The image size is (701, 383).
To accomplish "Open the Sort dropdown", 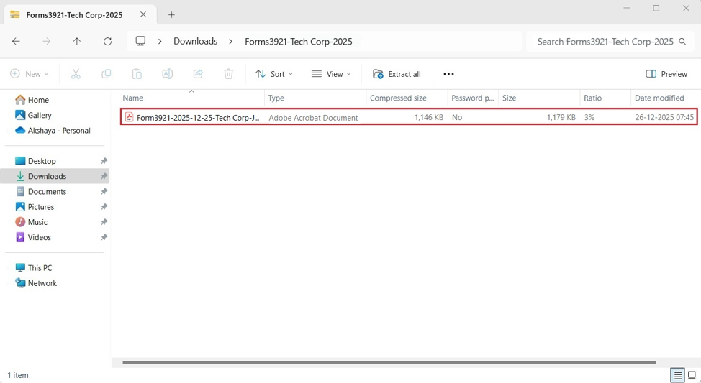I will coord(274,74).
